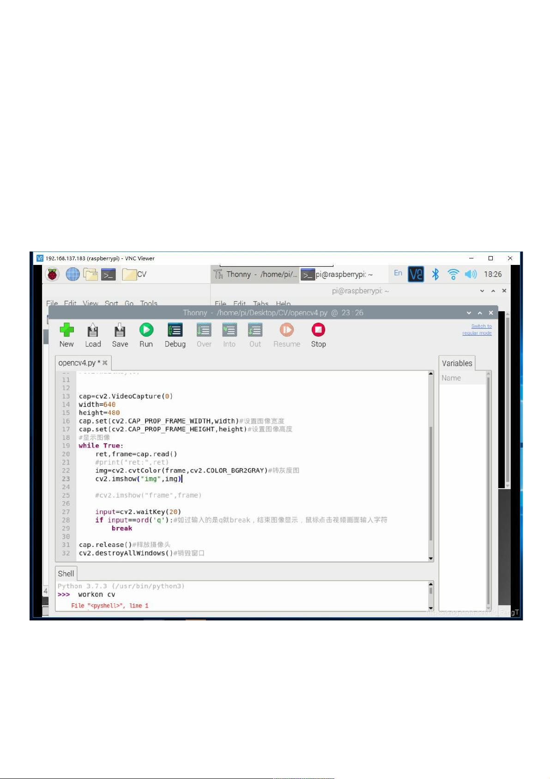
Task: Open the Sort menu in the file manager
Action: [x=111, y=304]
